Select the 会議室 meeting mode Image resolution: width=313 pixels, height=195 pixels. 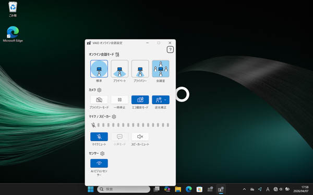pos(161,69)
